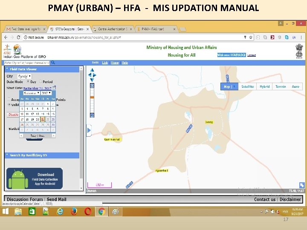Screen dimensions: 307x230
Task: Go to next month in calendar
Action: pyautogui.click(x=53, y=135)
